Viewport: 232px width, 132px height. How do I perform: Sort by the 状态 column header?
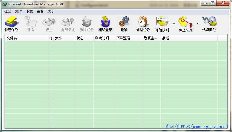84,38
